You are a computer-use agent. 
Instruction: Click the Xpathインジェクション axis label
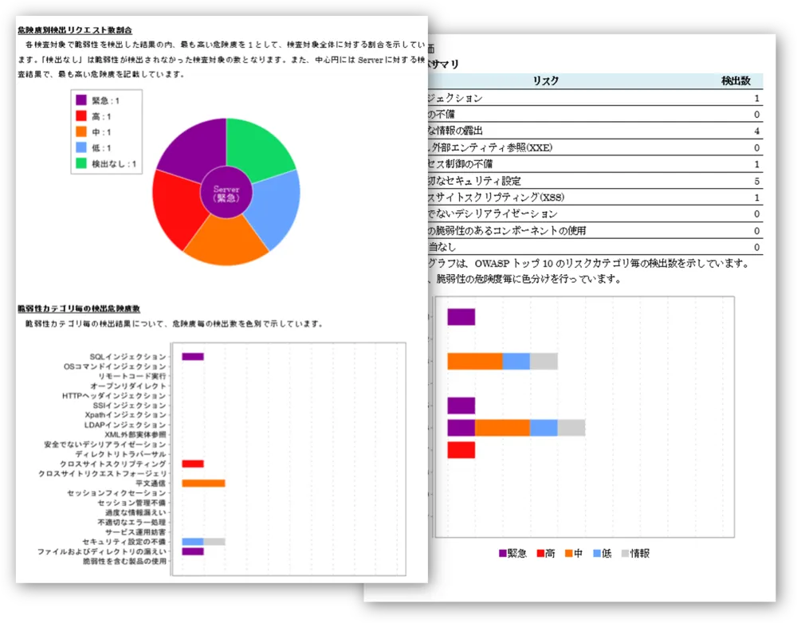(x=126, y=414)
